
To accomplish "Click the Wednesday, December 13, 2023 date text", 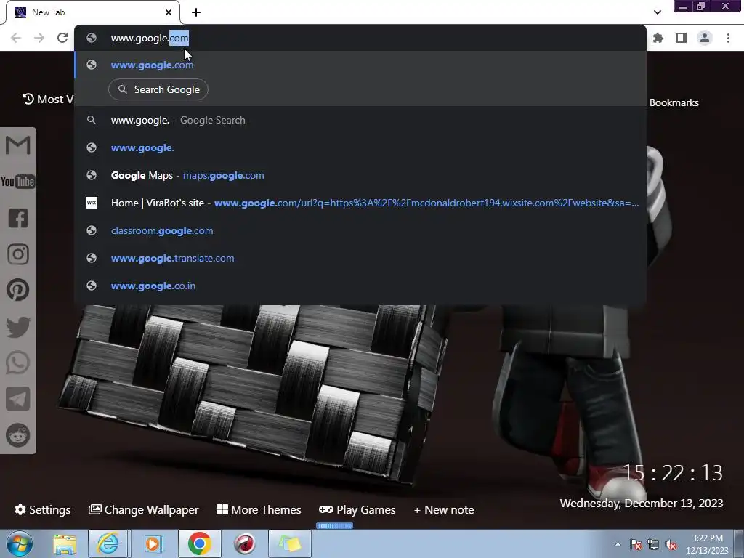I will pos(642,503).
